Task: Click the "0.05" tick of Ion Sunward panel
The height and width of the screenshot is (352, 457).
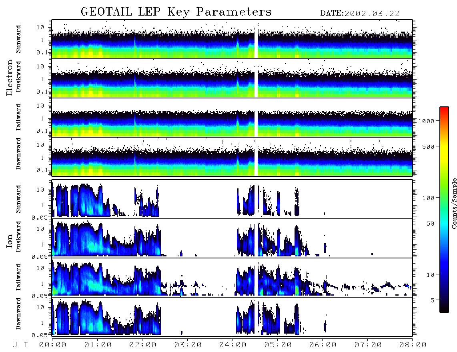Action: [x=39, y=217]
